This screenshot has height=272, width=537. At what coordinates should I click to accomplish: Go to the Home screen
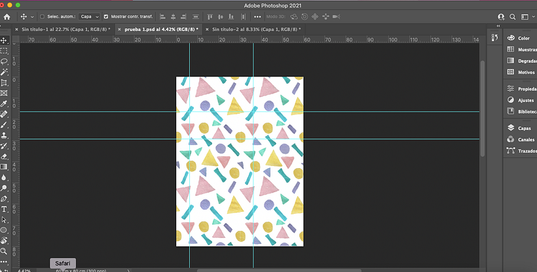tap(7, 16)
